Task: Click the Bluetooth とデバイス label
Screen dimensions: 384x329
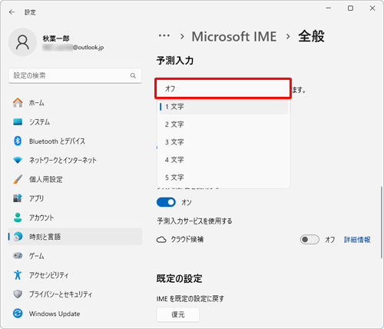Action: [57, 141]
